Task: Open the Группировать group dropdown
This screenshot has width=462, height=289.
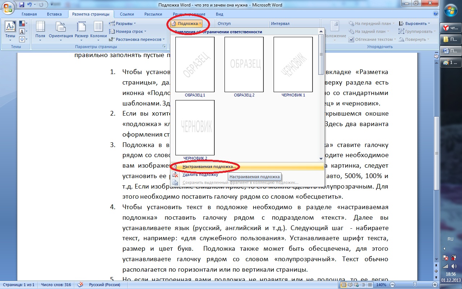Action: tap(417, 31)
